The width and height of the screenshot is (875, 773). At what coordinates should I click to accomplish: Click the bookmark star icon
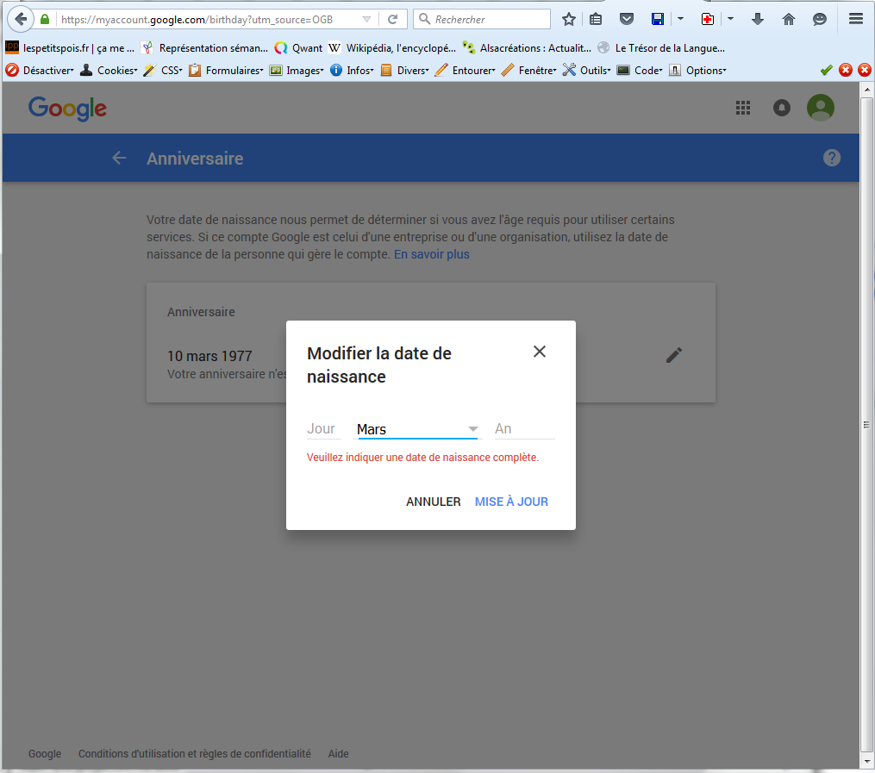point(569,20)
